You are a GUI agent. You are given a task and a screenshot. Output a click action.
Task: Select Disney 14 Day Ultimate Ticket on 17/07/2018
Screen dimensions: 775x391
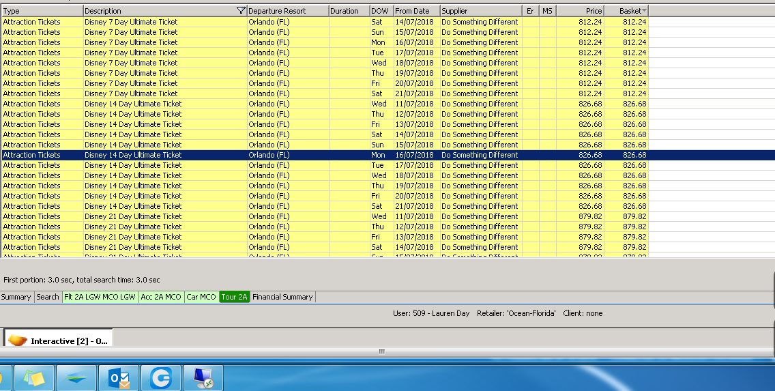coord(325,165)
